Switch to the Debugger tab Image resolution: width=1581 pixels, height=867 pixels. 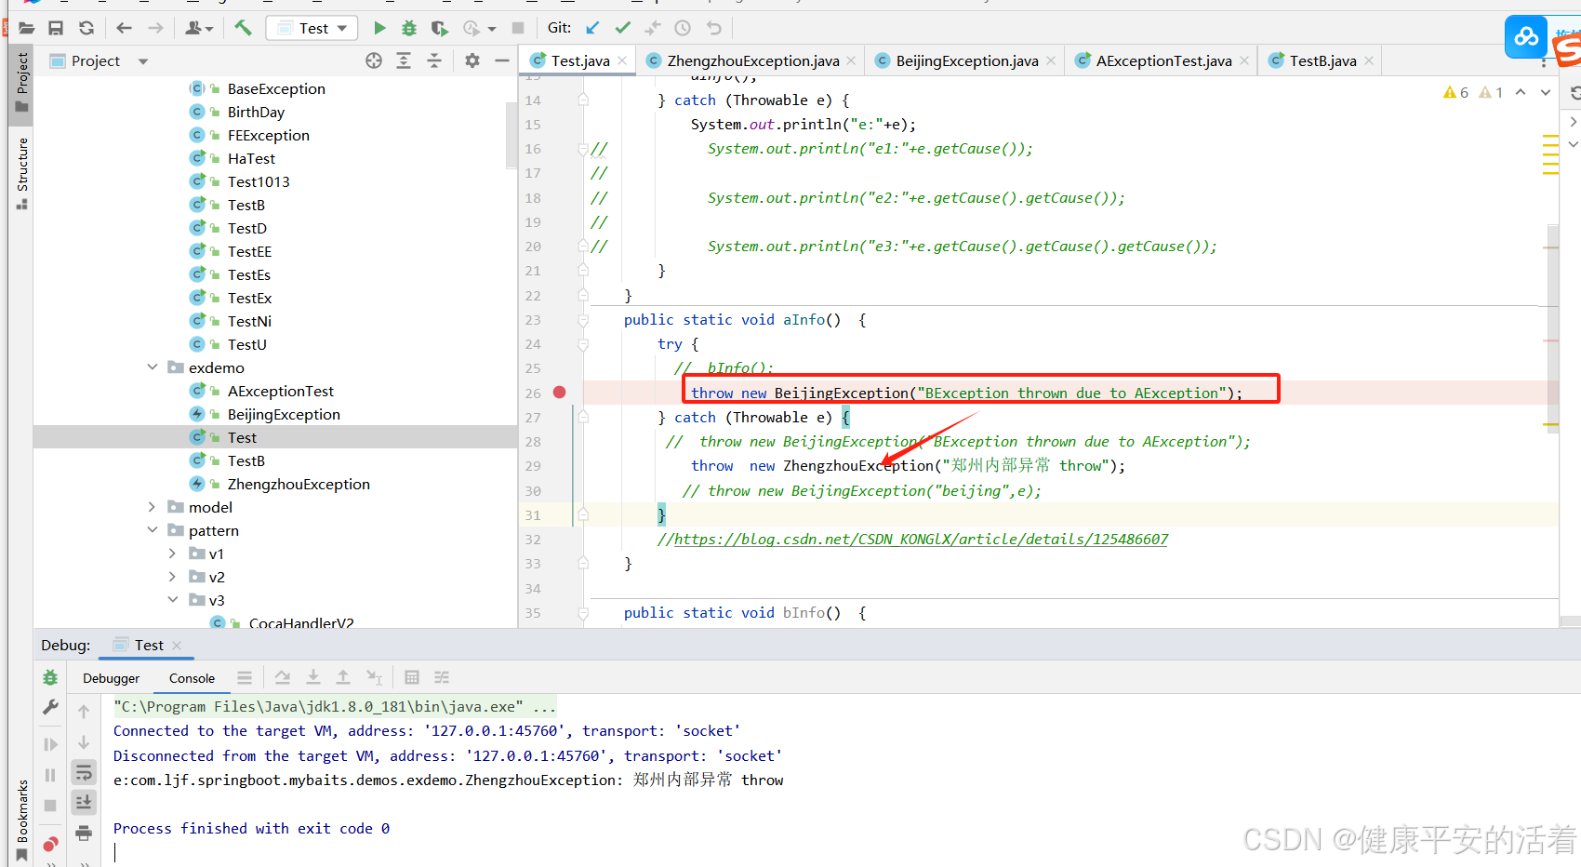coord(110,677)
